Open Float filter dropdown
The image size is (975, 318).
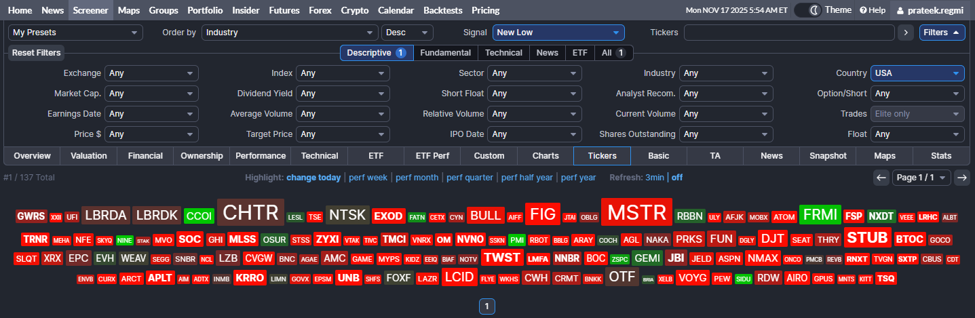coord(917,134)
